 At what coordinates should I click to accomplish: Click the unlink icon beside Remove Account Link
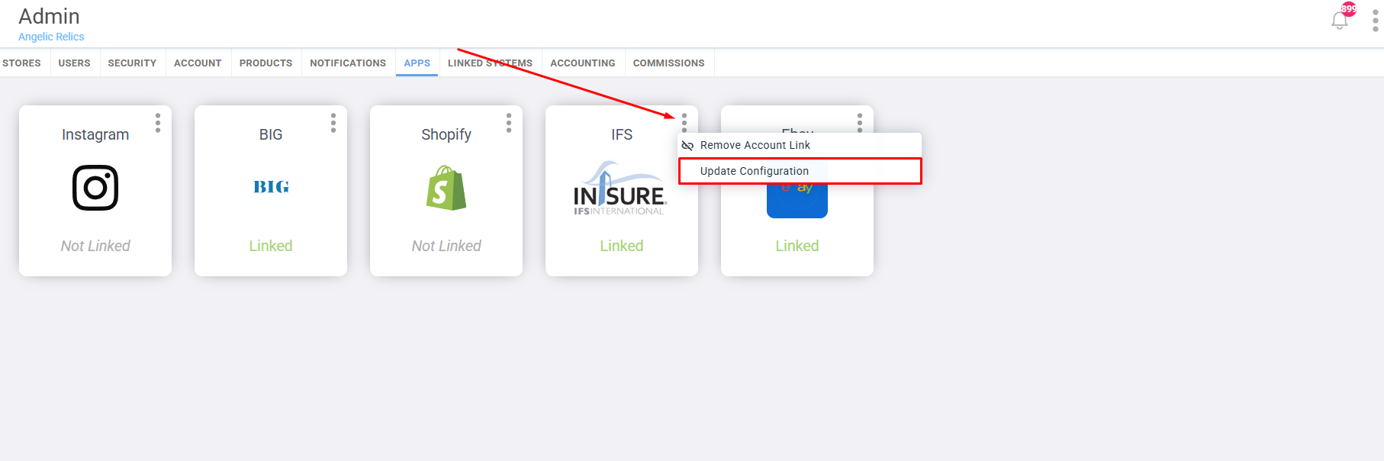tap(687, 146)
